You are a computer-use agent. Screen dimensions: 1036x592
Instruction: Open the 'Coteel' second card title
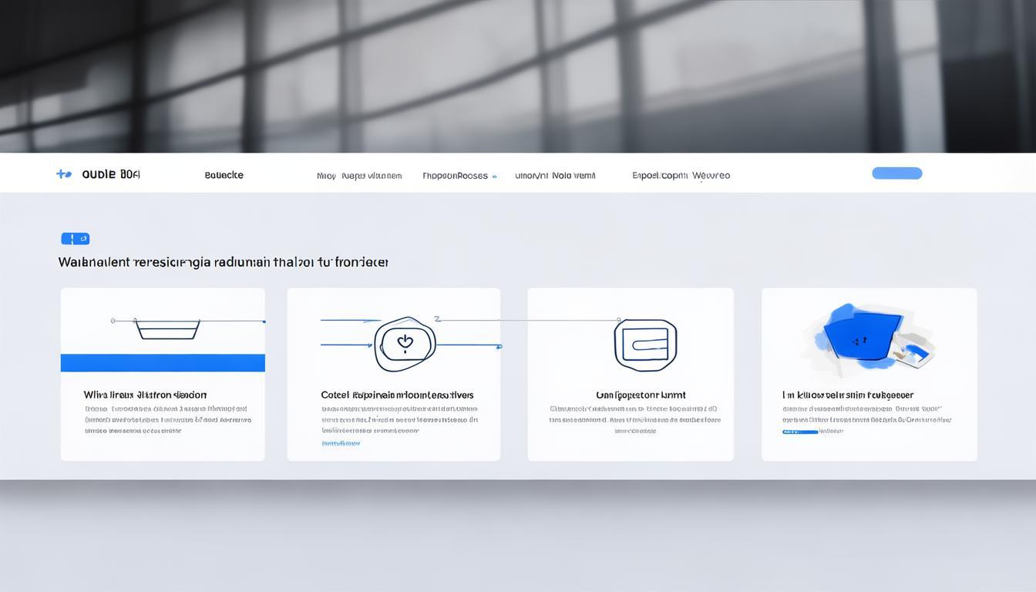point(397,395)
